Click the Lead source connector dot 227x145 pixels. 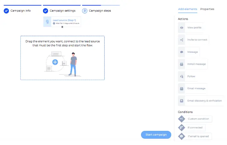pyautogui.click(x=62, y=27)
